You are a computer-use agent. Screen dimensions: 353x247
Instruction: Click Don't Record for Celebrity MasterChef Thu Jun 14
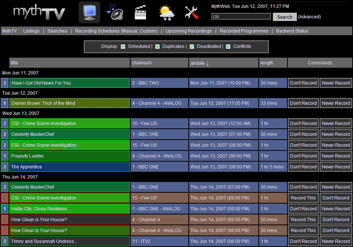coord(303,187)
